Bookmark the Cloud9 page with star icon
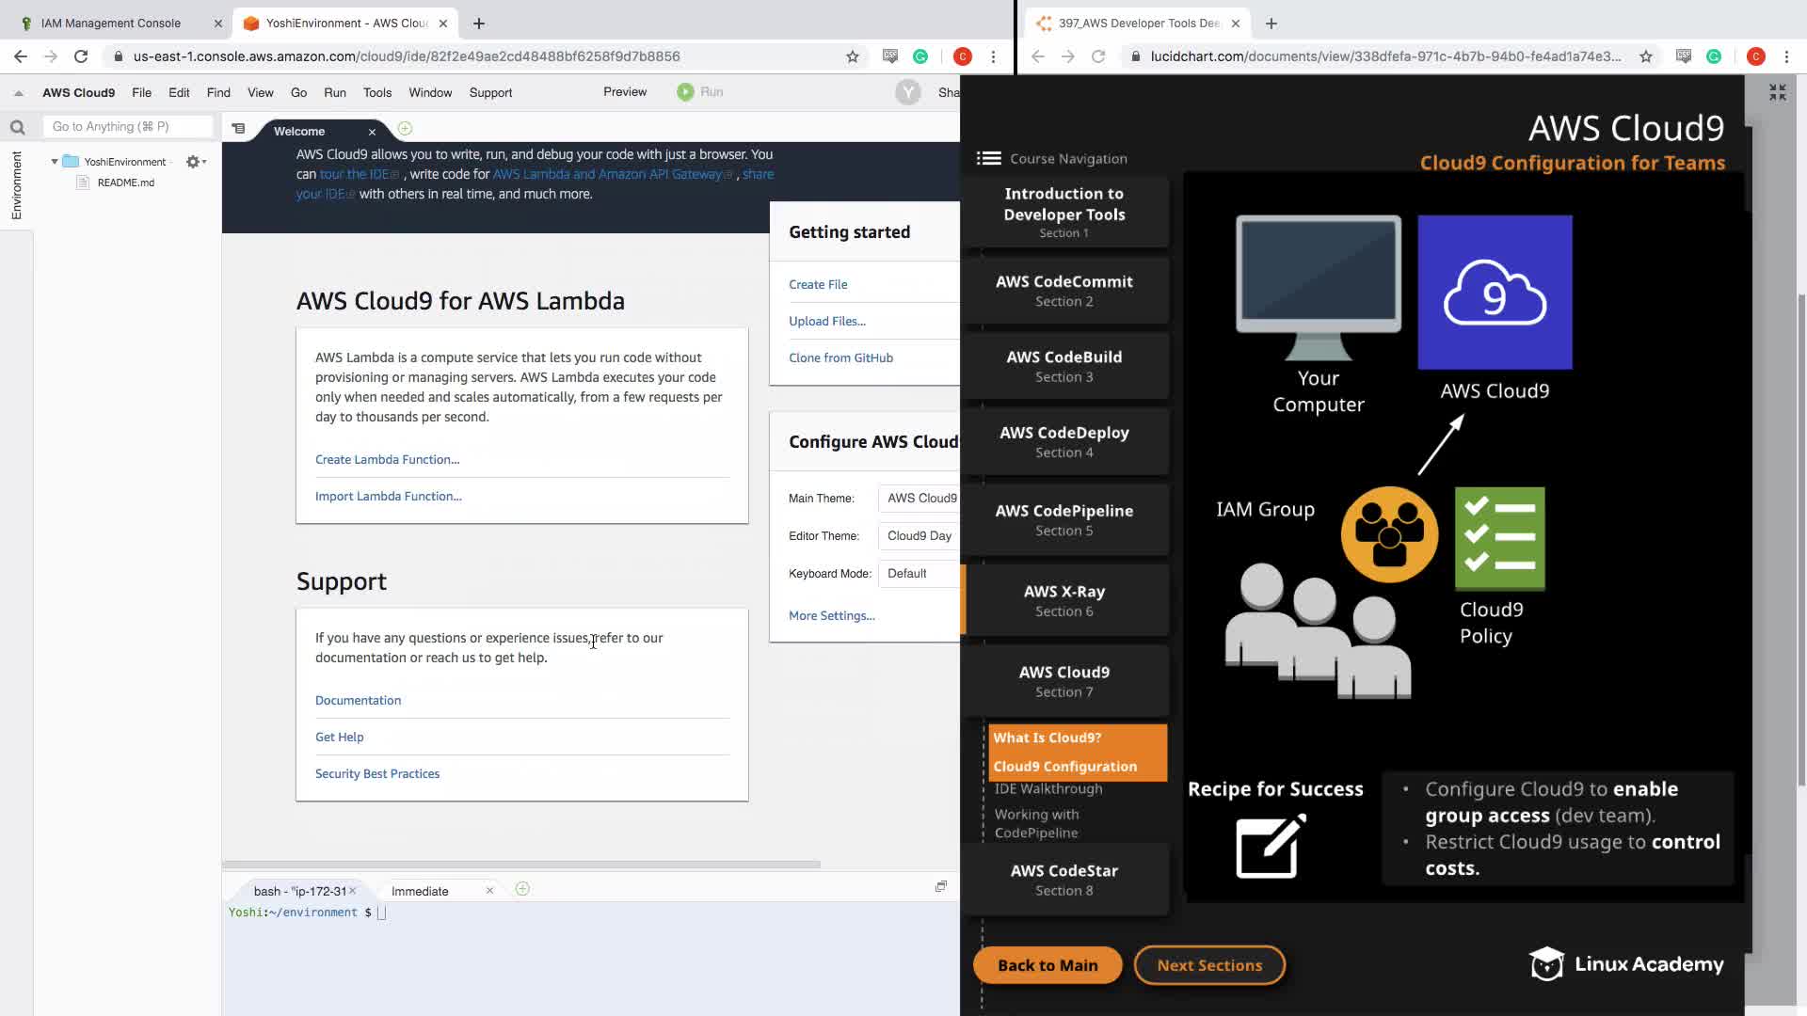Viewport: 1807px width, 1016px height. 853,56
